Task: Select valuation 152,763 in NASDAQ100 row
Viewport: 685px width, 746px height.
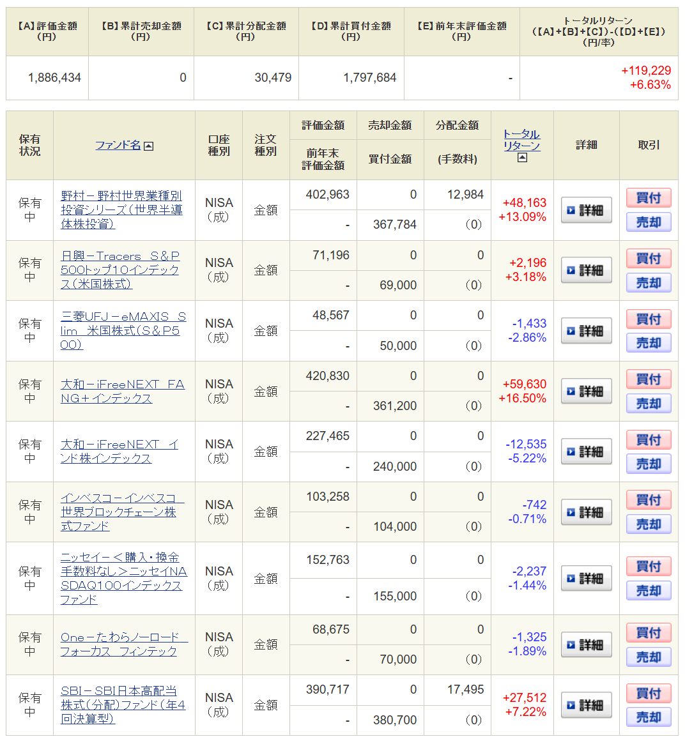Action: point(328,559)
